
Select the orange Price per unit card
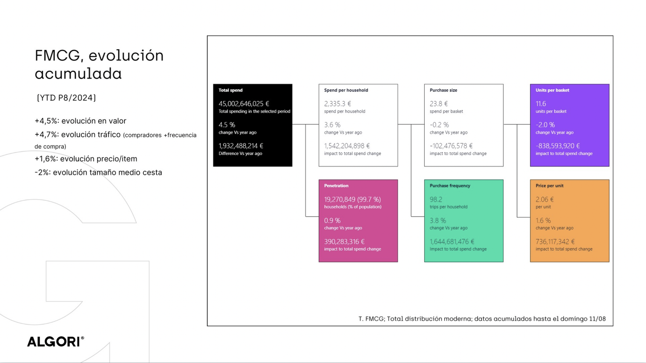click(x=569, y=221)
